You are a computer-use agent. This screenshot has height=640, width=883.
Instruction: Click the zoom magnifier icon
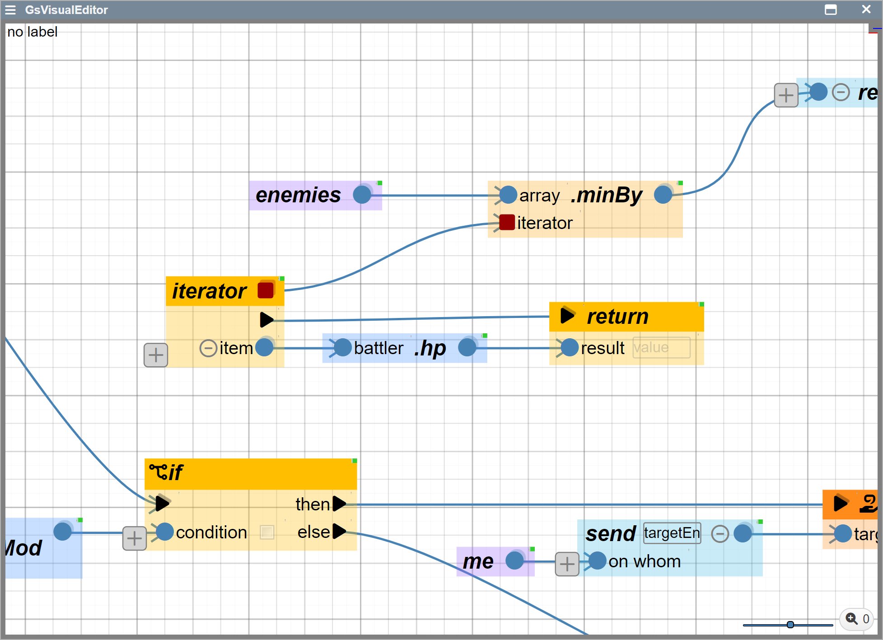pyautogui.click(x=851, y=618)
